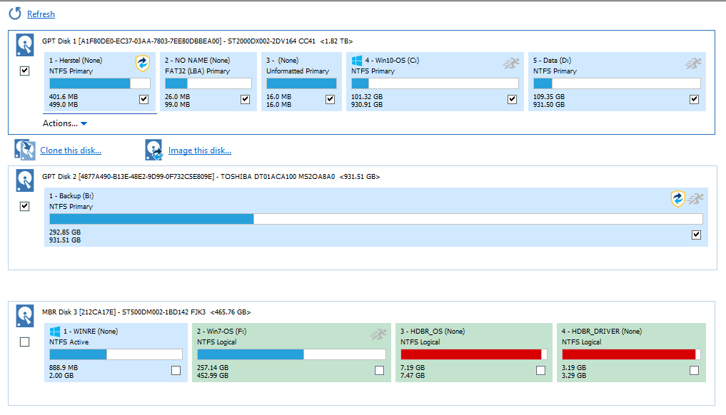Click the Windows logo on Win10-OS partition
Screen dimensions: 726x415
tap(357, 61)
